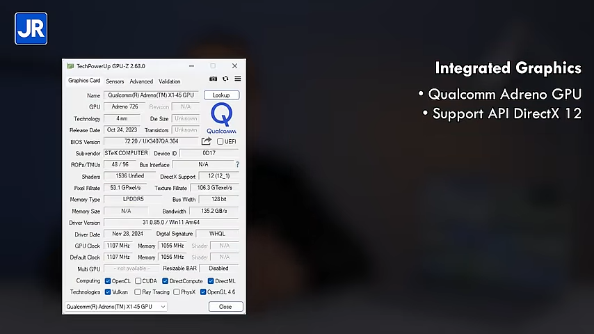
Task: Click the Lookup button
Action: click(222, 95)
